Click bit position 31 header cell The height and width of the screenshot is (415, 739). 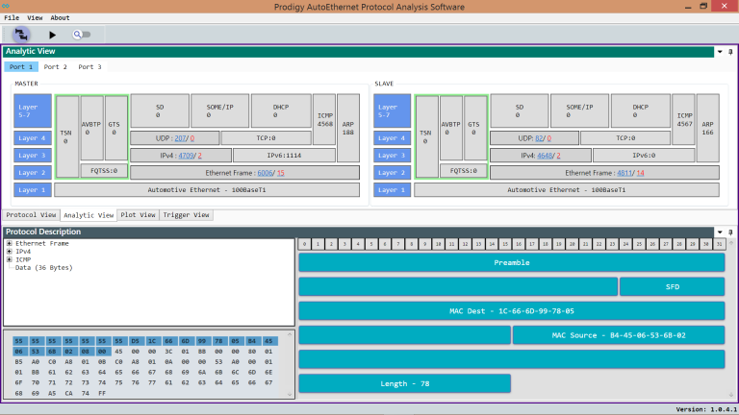click(719, 244)
